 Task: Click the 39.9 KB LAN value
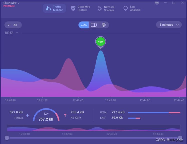[117, 118]
